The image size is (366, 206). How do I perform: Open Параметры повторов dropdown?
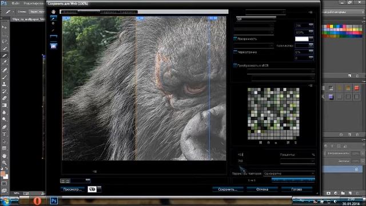pyautogui.click(x=289, y=173)
